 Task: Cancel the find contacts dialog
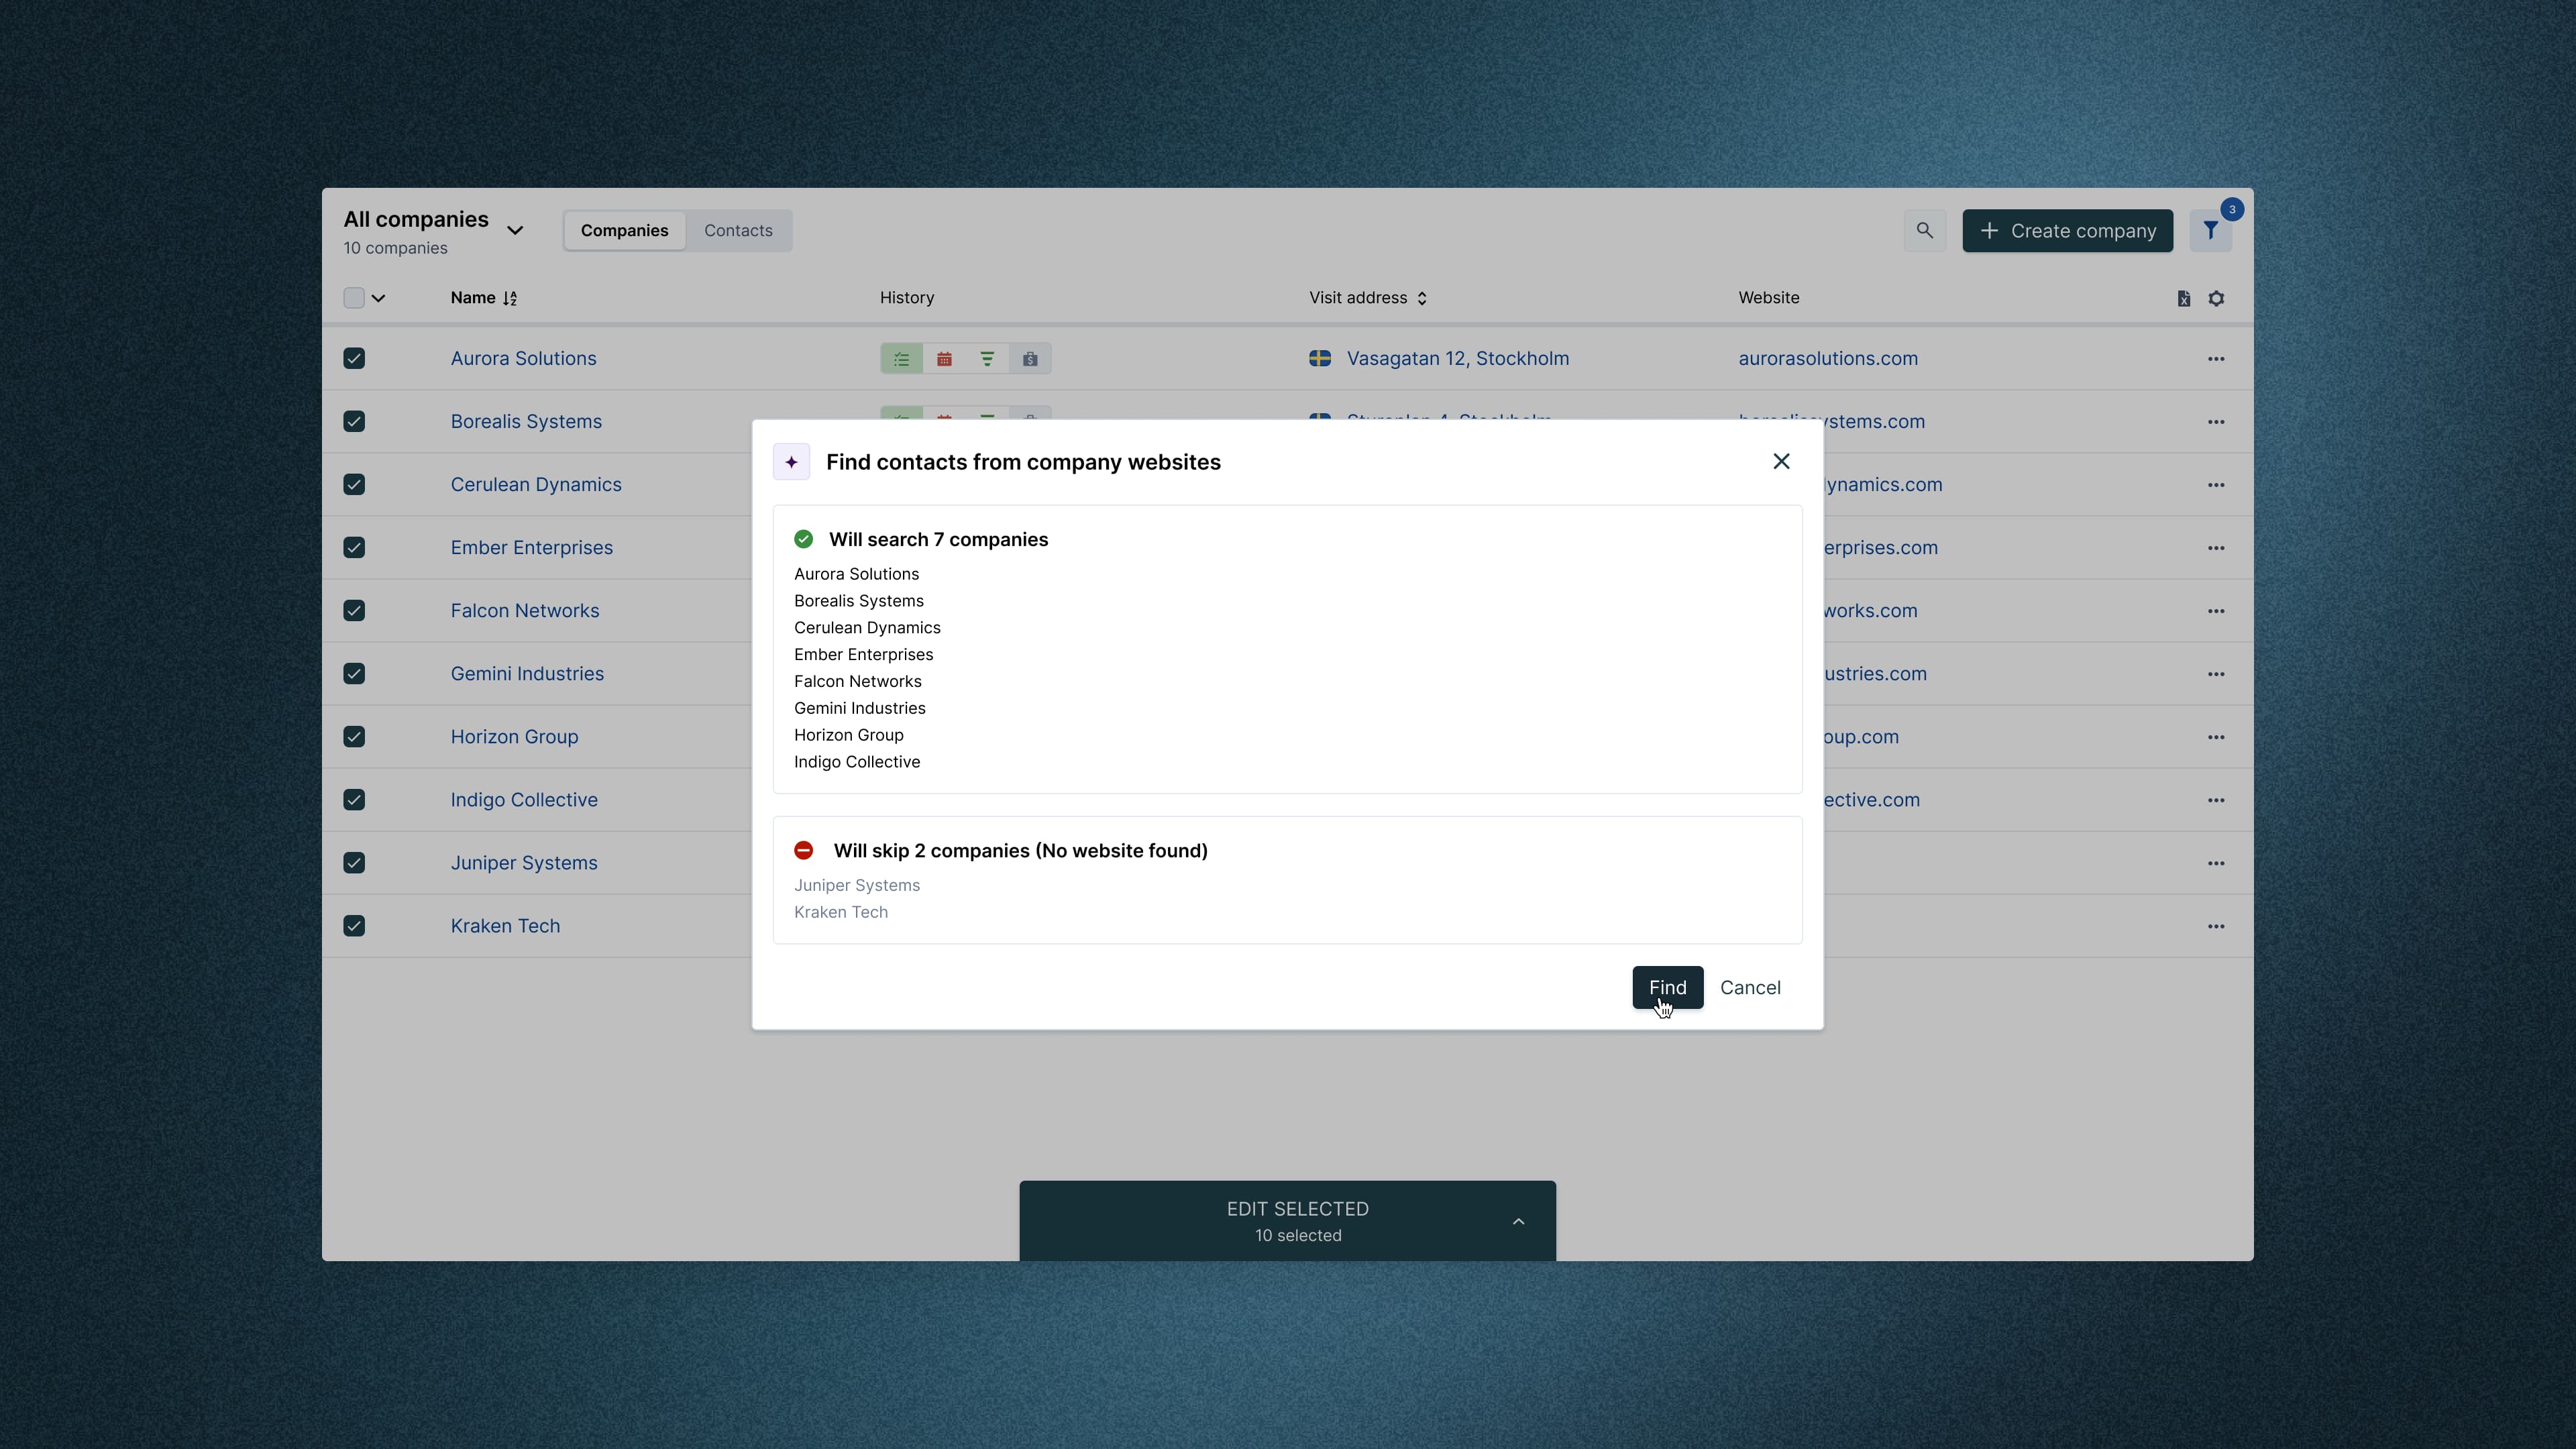(x=1750, y=988)
